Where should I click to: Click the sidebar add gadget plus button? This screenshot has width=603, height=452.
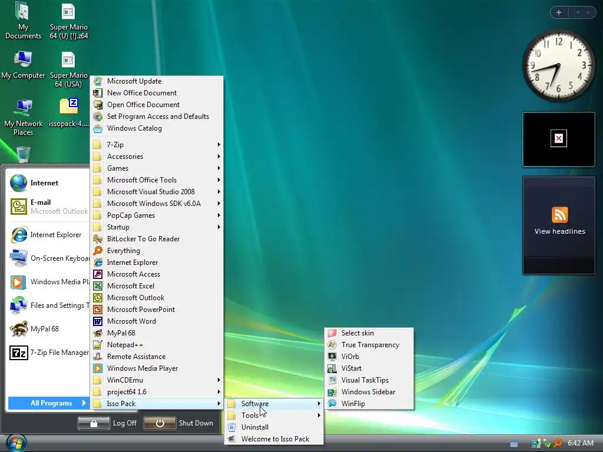coord(559,12)
